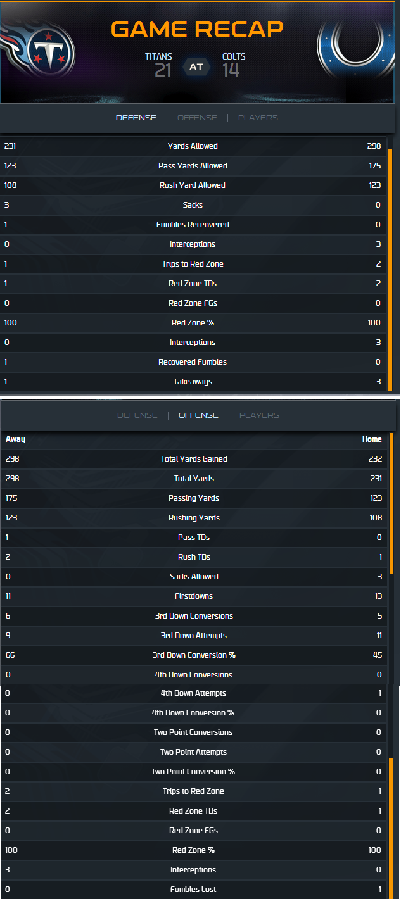Click the GAME RECAP title
This screenshot has width=401, height=899.
(196, 29)
